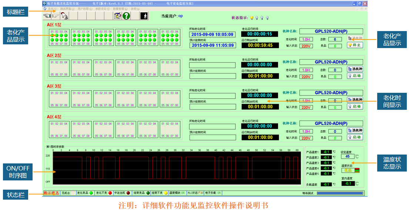Screen dimensions: 412x210
Task: Click the barcode scanner toolbar icon
Action: click(x=64, y=16)
